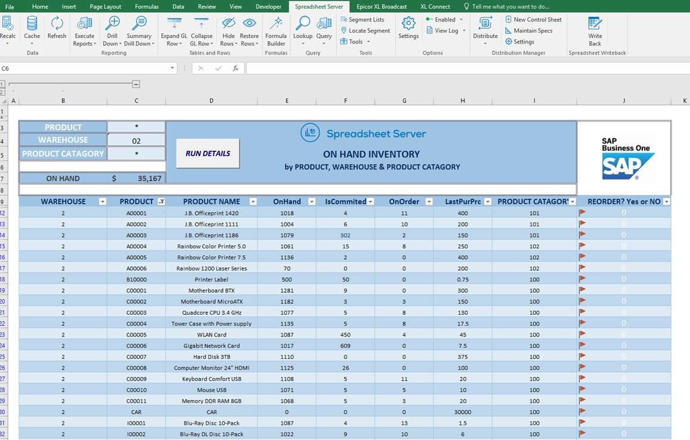
Task: Open the Developer ribbon tab
Action: click(x=268, y=7)
